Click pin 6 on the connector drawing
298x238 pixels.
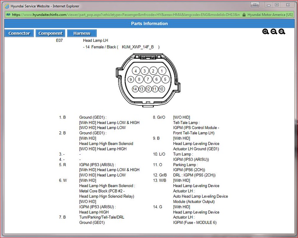[x=157, y=79]
